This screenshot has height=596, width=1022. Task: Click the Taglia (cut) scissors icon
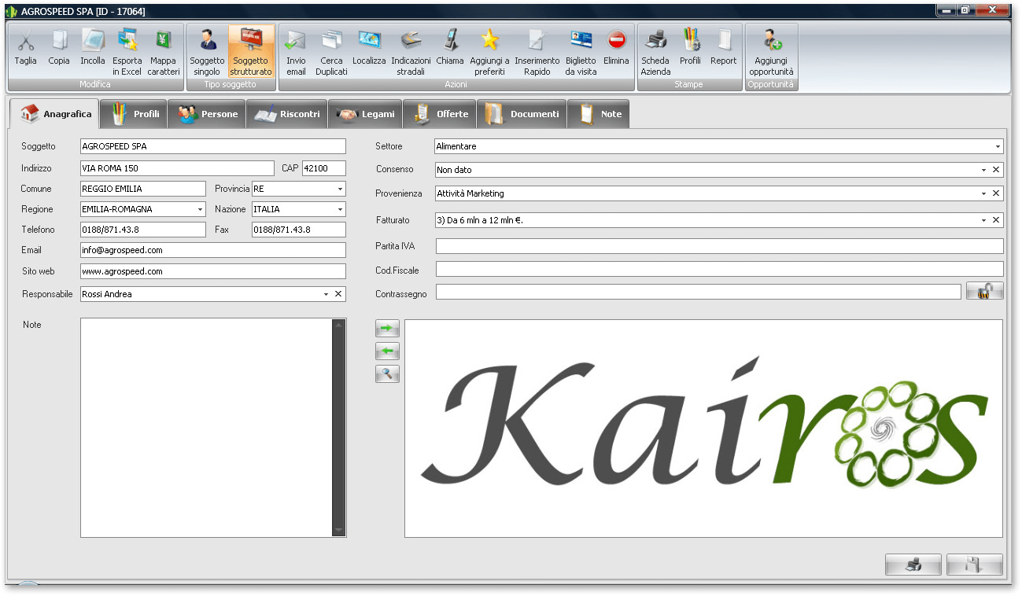25,41
